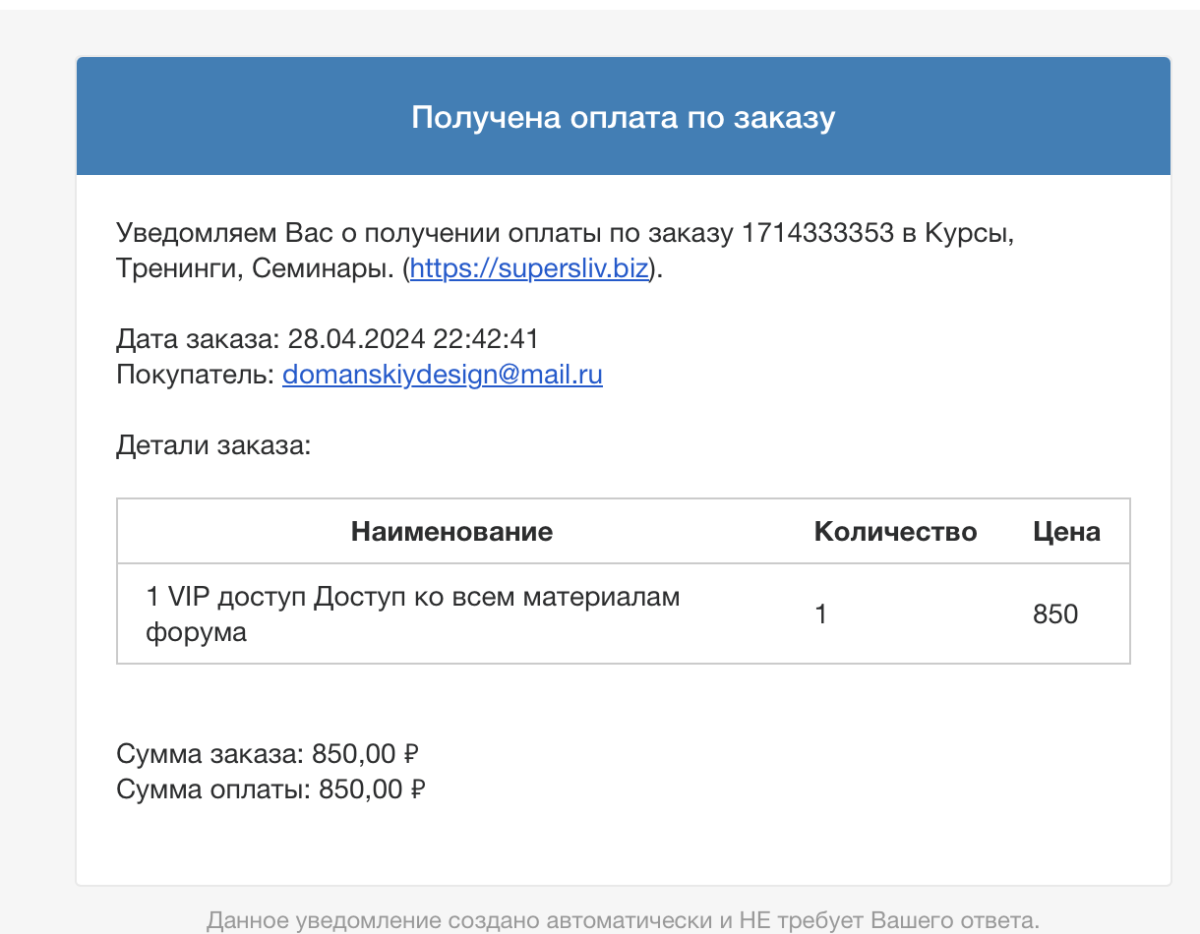Click the 'Количество' column header

(x=896, y=532)
